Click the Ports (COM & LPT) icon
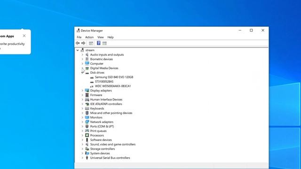Image resolution: width=301 pixels, height=169 pixels. [87, 126]
